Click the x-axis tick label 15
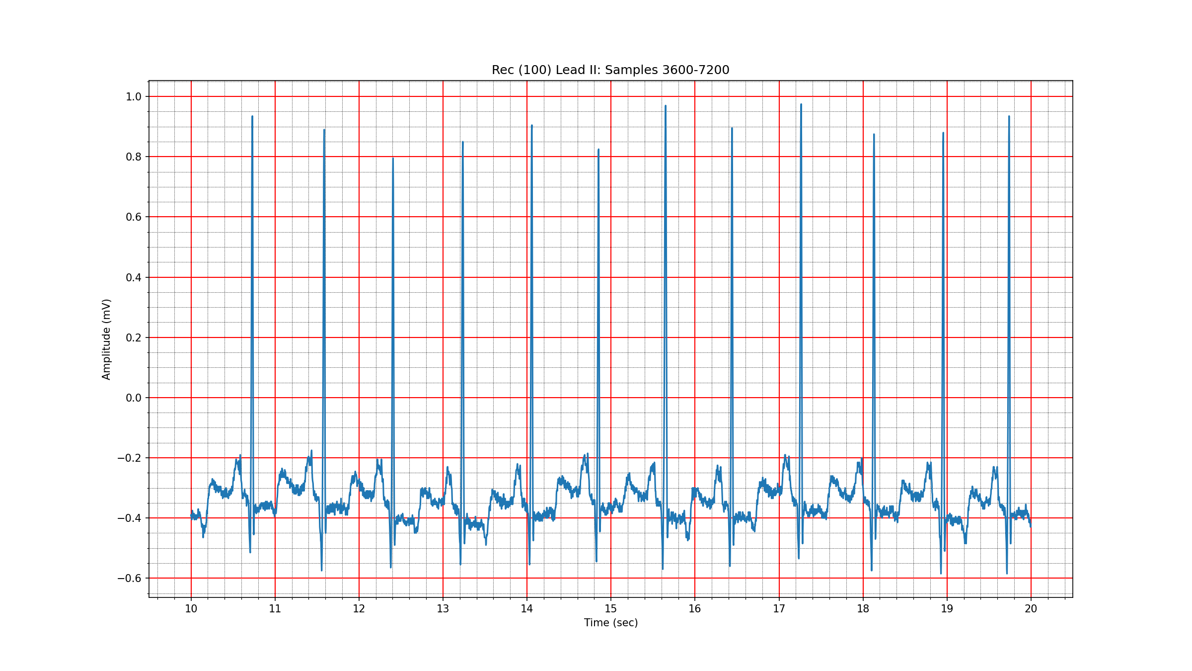The width and height of the screenshot is (1192, 671). coord(611,609)
